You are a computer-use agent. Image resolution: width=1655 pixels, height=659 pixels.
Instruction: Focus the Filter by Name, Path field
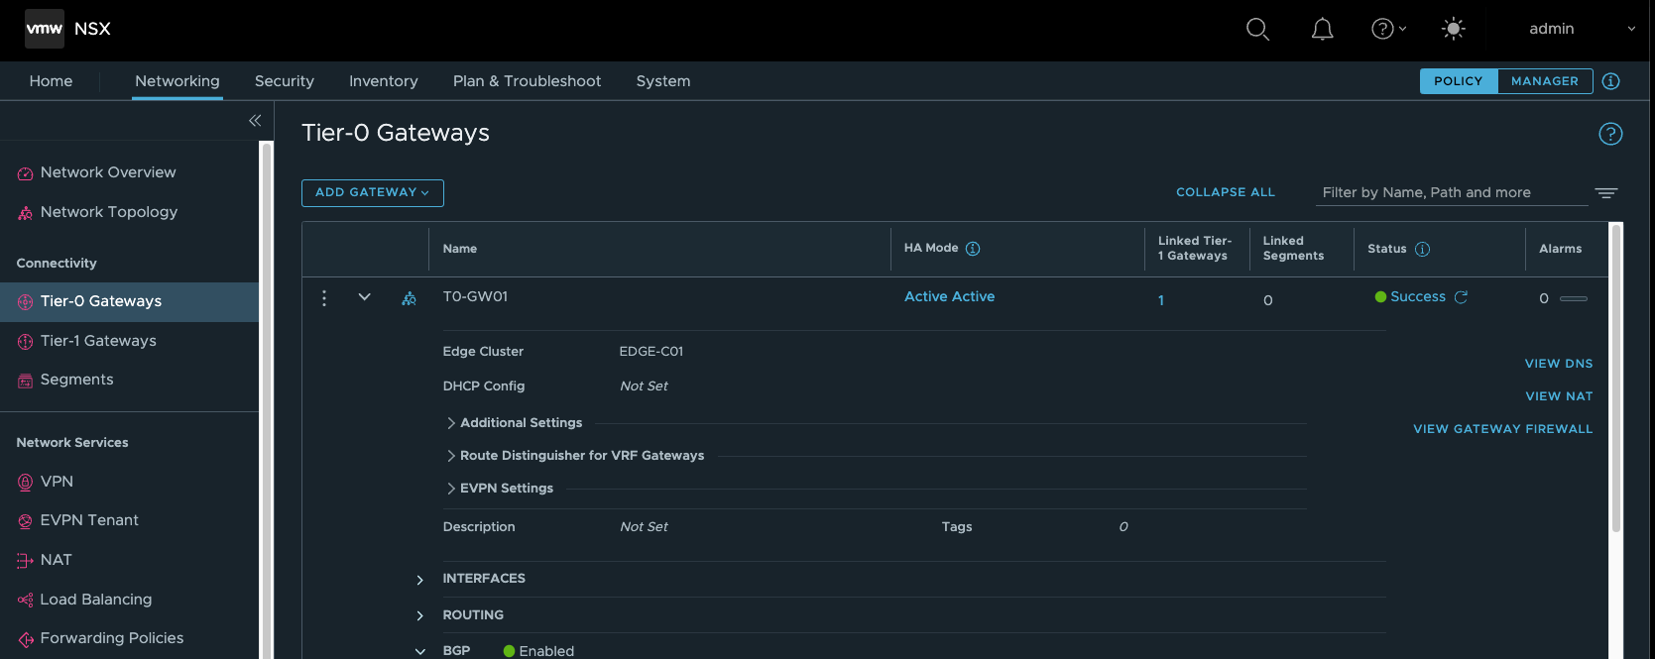click(1451, 192)
